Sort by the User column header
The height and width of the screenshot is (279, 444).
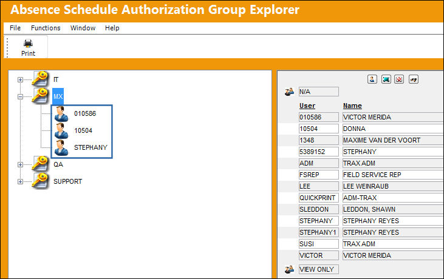[307, 106]
